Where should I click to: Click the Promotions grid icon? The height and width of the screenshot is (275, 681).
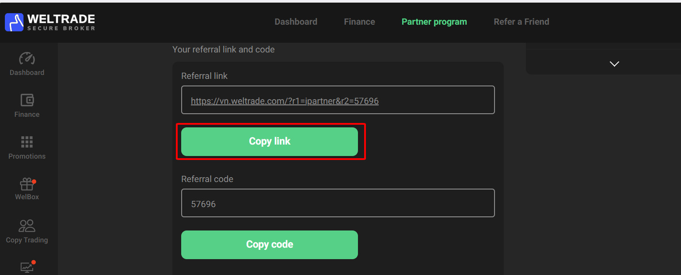tap(27, 142)
